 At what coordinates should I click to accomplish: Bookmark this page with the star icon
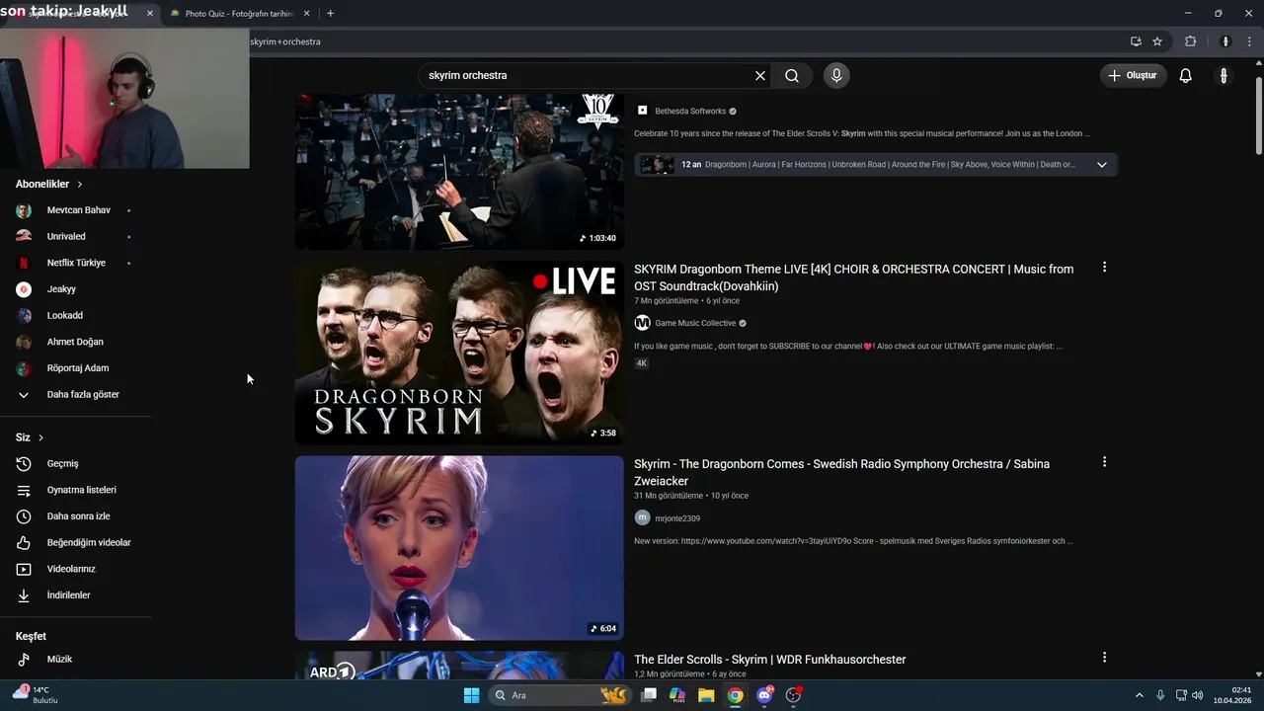pos(1157,41)
